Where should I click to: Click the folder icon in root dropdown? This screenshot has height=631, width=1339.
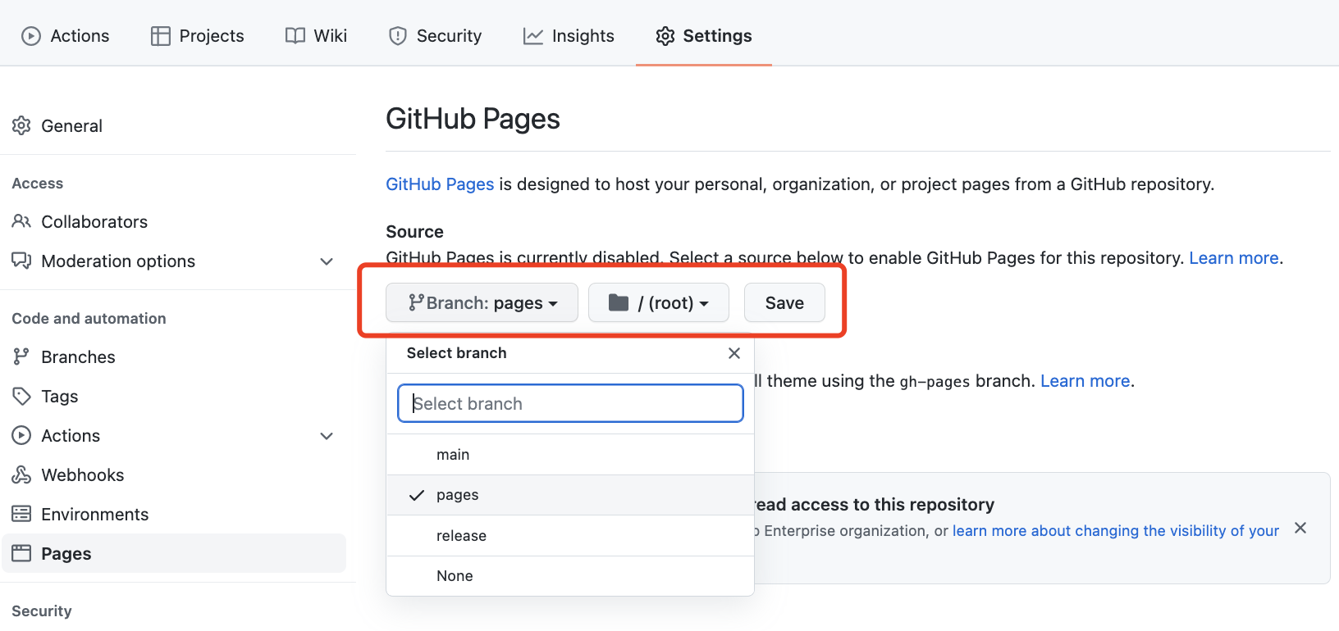coord(619,303)
